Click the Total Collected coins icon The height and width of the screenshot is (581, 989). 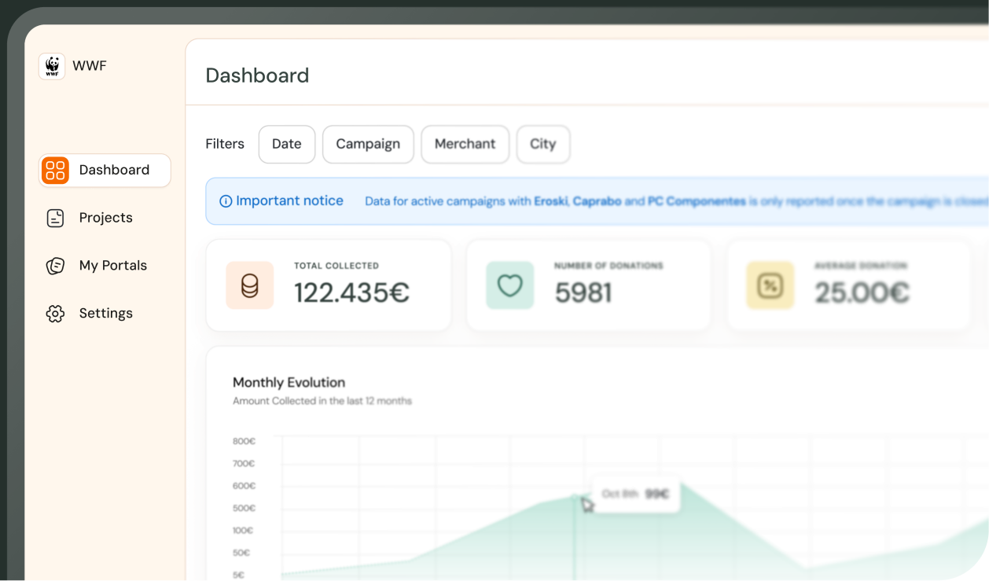(x=250, y=285)
